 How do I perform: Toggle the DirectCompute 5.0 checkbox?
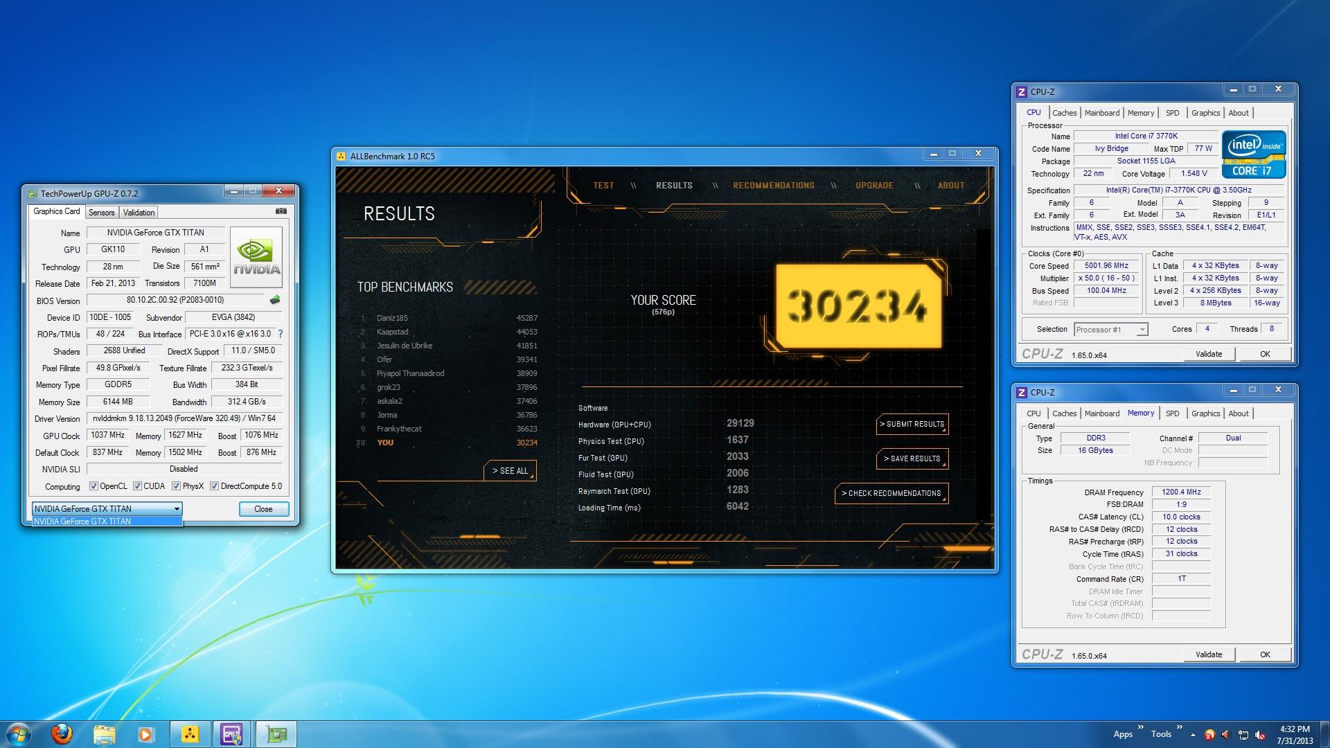[214, 486]
